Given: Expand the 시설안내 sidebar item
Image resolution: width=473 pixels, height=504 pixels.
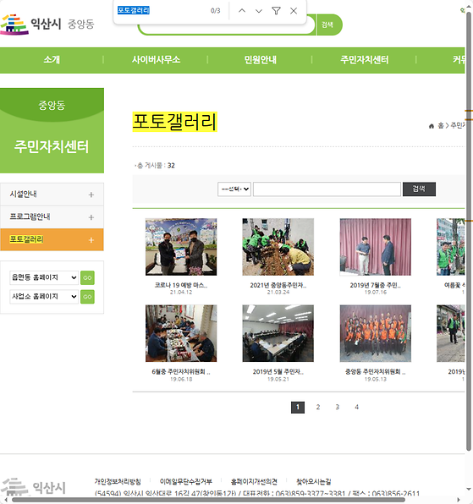Looking at the screenshot, I should click(x=91, y=194).
